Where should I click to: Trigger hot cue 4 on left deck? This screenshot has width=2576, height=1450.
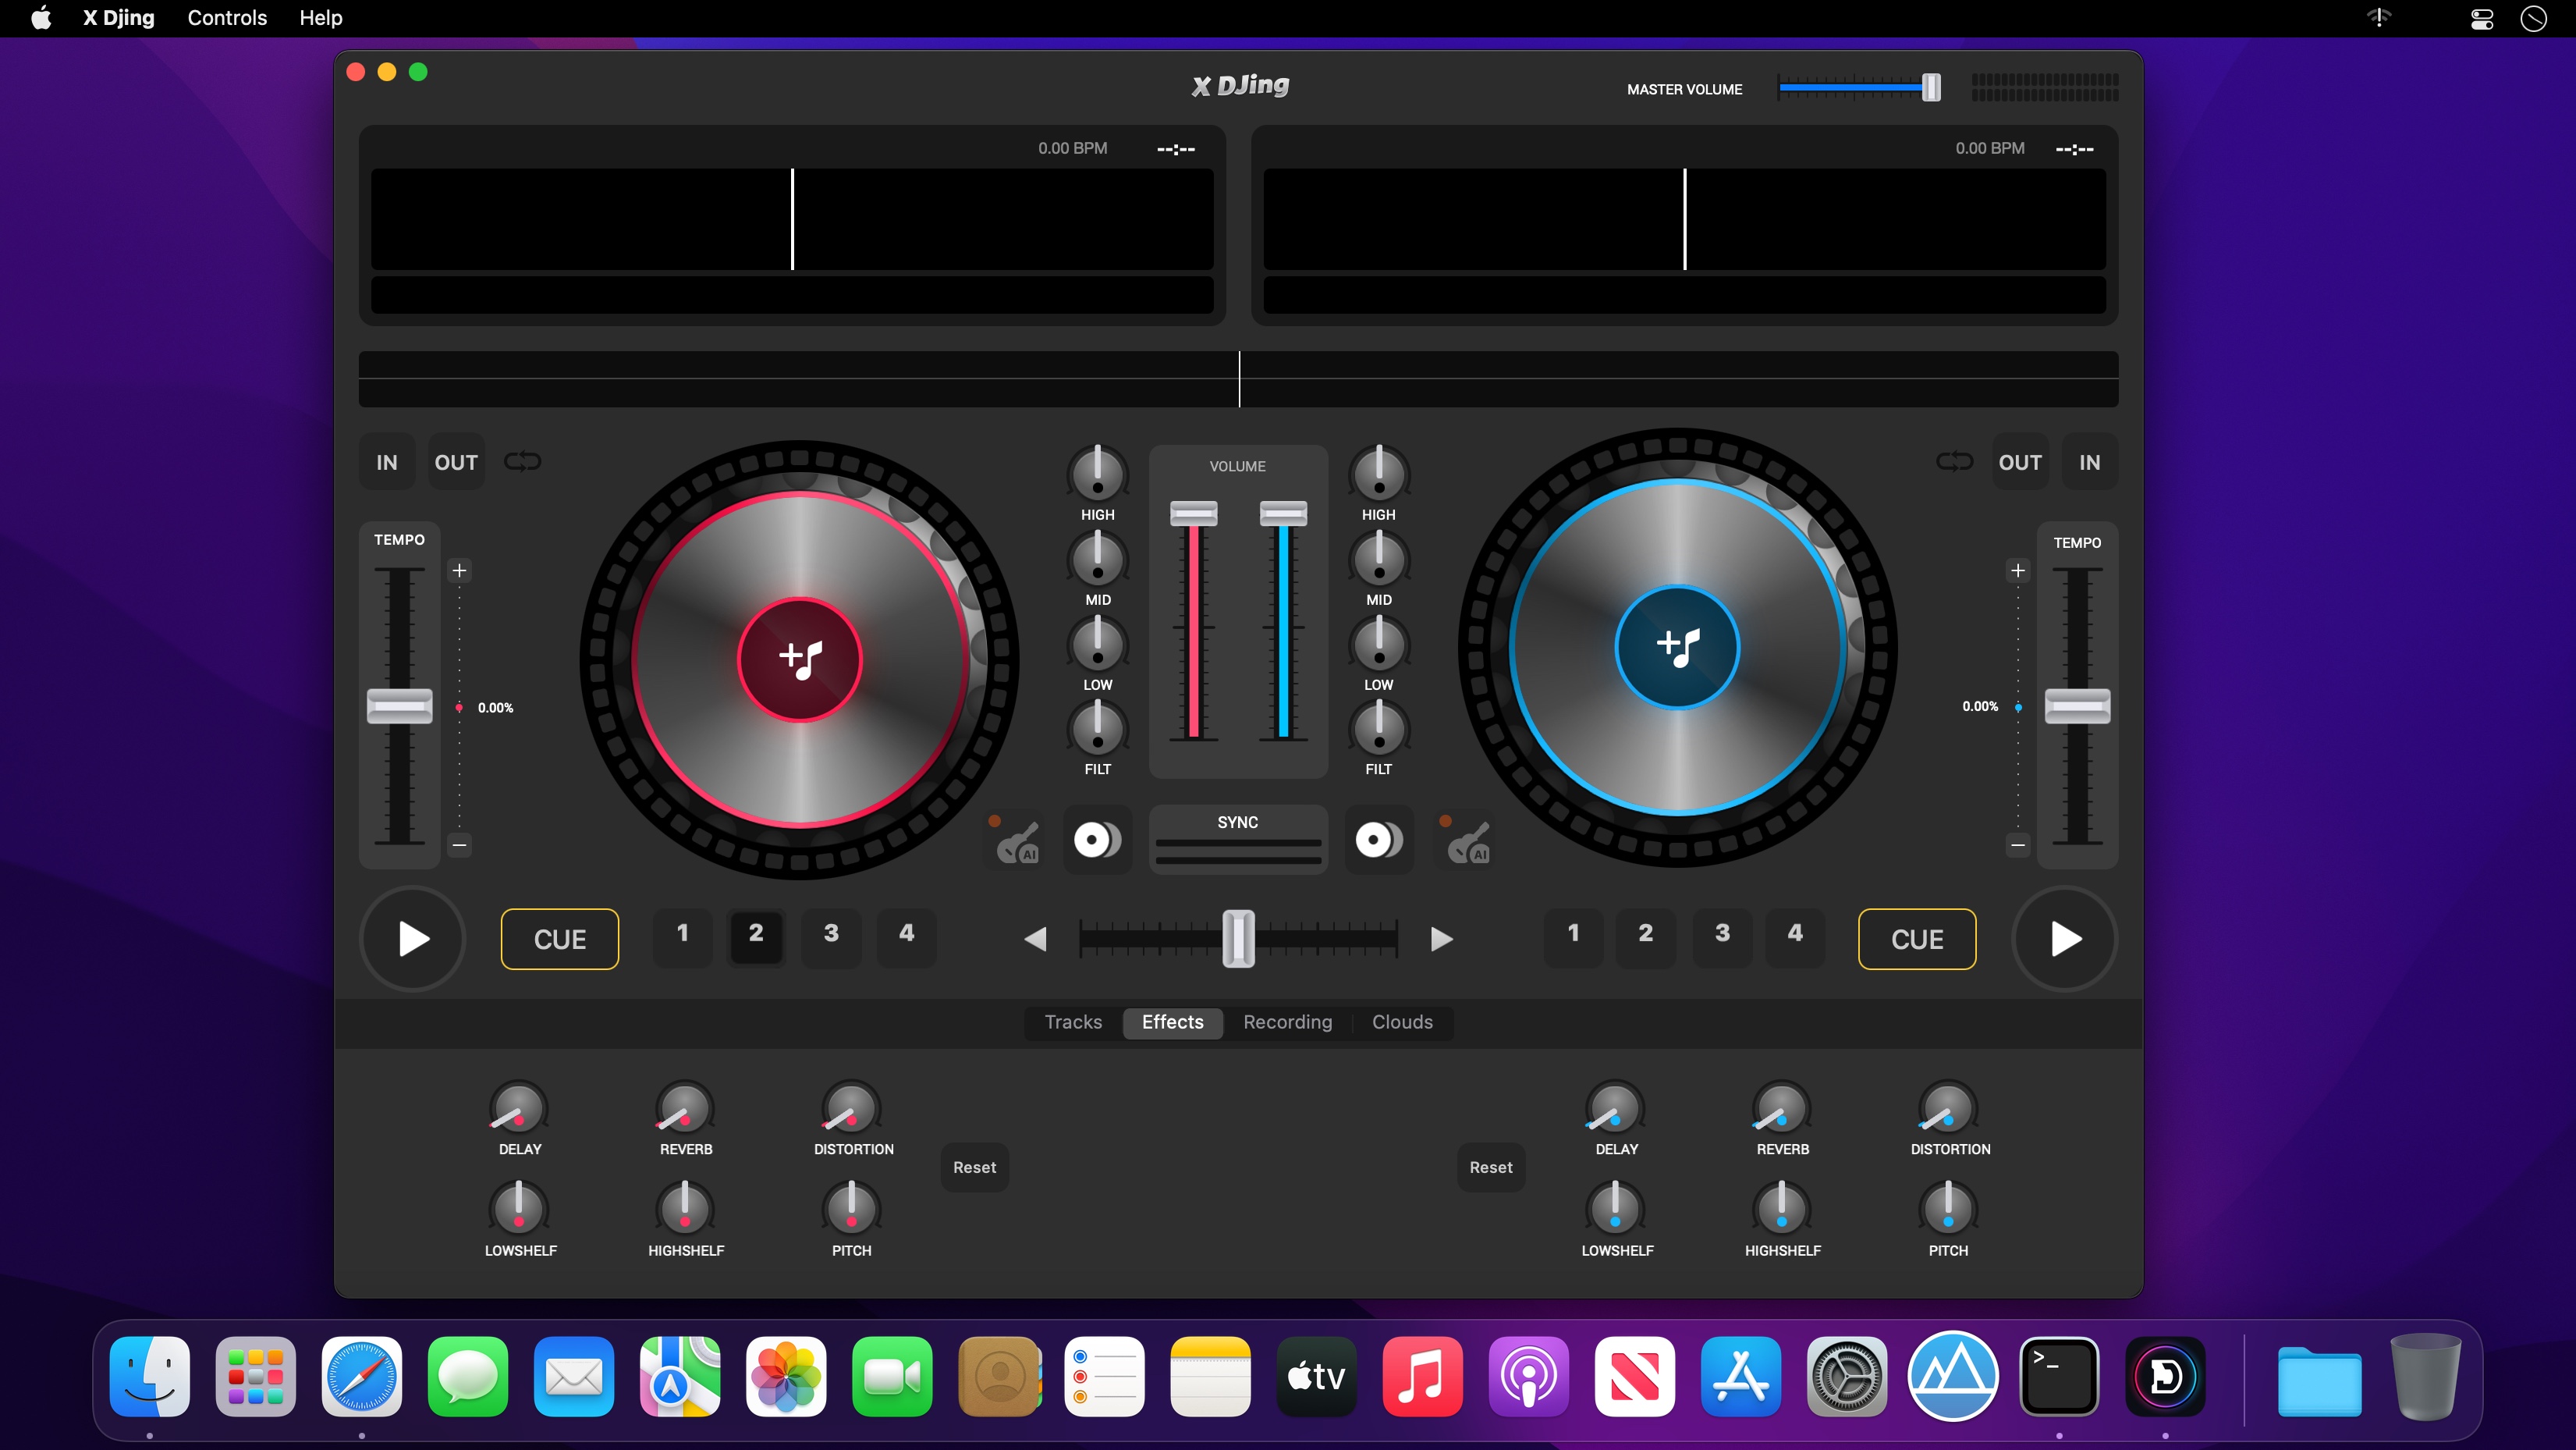click(x=906, y=936)
